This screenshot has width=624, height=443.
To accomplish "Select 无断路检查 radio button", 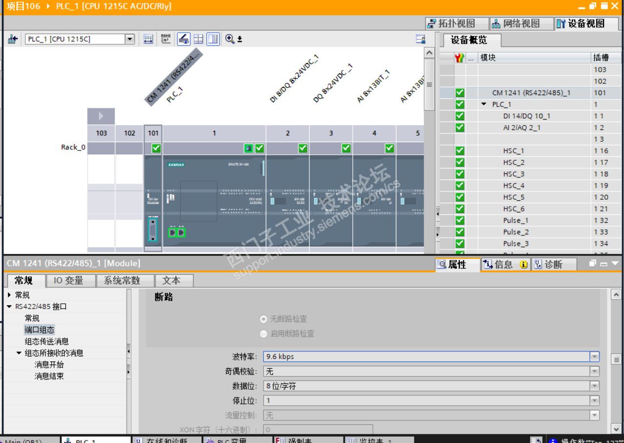I will (x=264, y=319).
